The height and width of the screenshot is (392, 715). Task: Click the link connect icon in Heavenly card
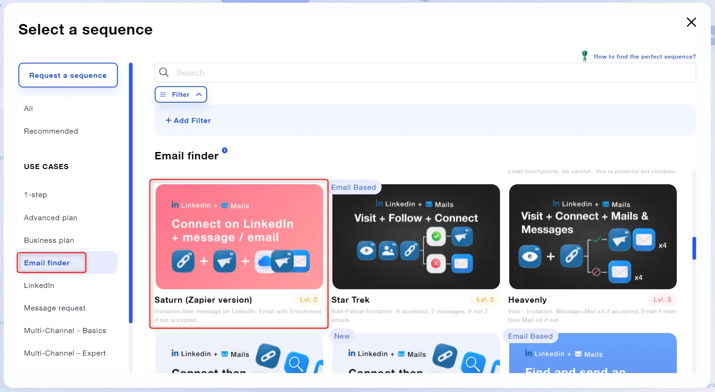click(x=571, y=256)
